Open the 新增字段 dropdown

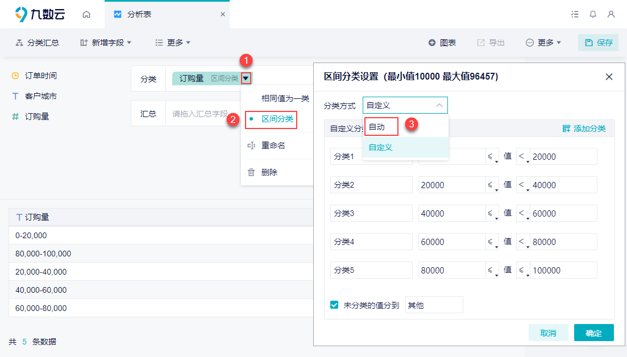[106, 43]
